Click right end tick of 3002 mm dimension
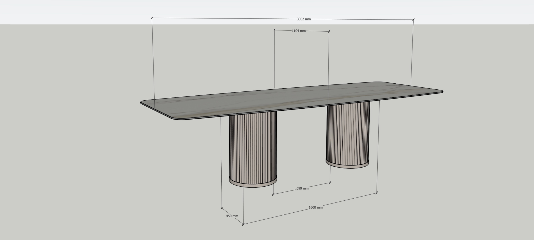This screenshot has width=534, height=240. [413, 19]
